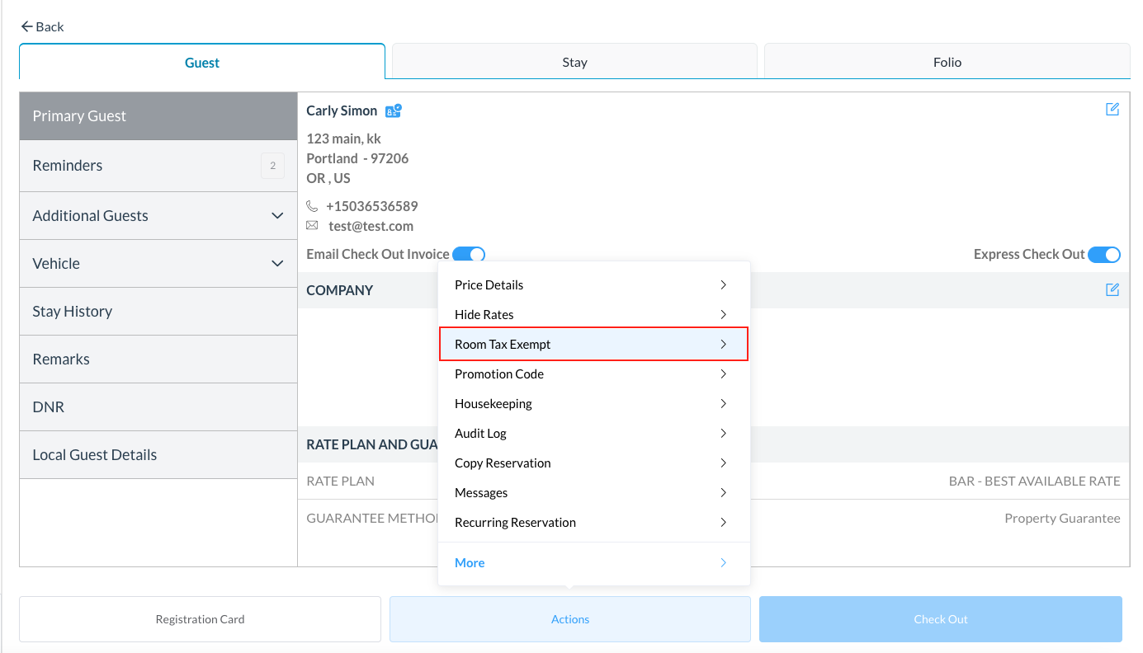Viewport: 1143px width, 653px height.
Task: Expand the Vehicle section
Action: pos(277,264)
